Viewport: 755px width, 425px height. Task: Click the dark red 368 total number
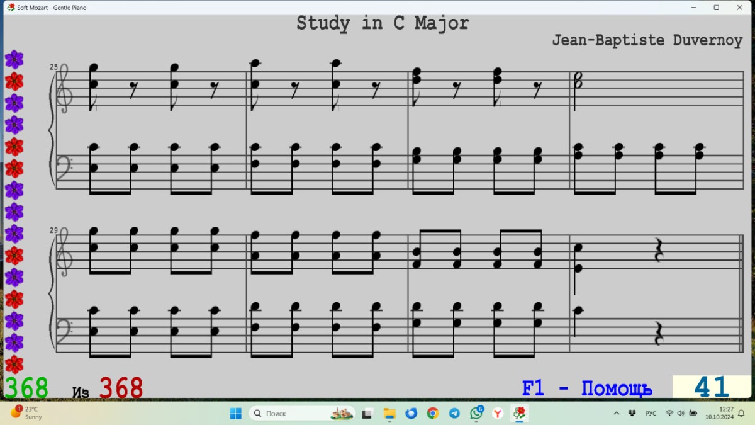121,388
